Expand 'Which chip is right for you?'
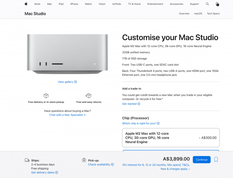233x178 pixels. 141,123
